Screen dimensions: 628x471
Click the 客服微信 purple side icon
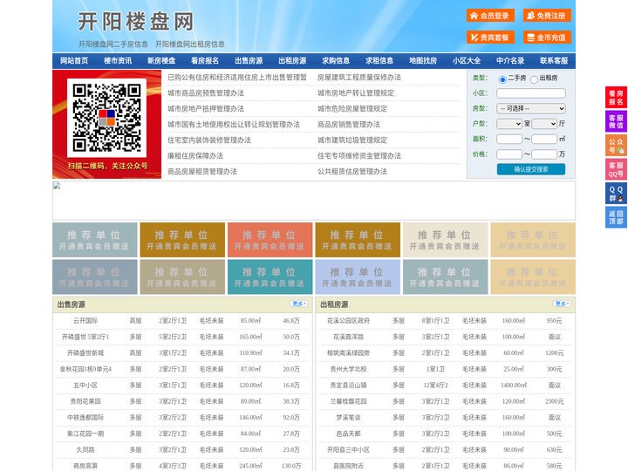tap(616, 121)
